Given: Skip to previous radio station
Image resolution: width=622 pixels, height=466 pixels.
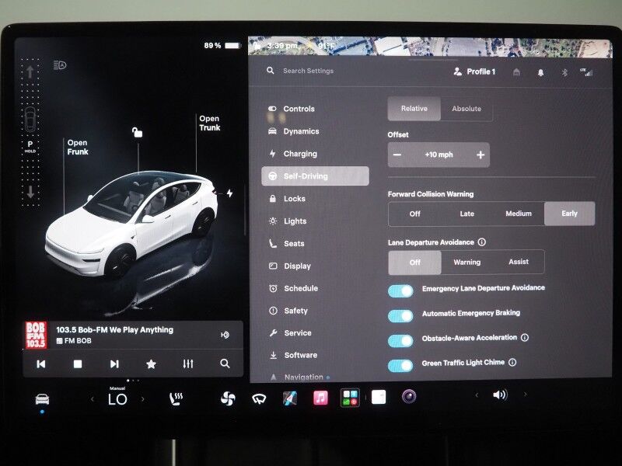Looking at the screenshot, I should tap(41, 363).
